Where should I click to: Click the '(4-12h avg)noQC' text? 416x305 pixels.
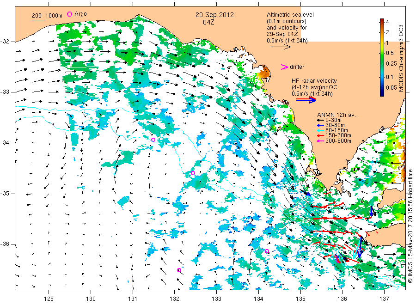click(315, 87)
